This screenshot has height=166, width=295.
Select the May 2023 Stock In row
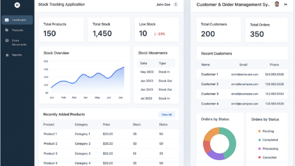[156, 72]
